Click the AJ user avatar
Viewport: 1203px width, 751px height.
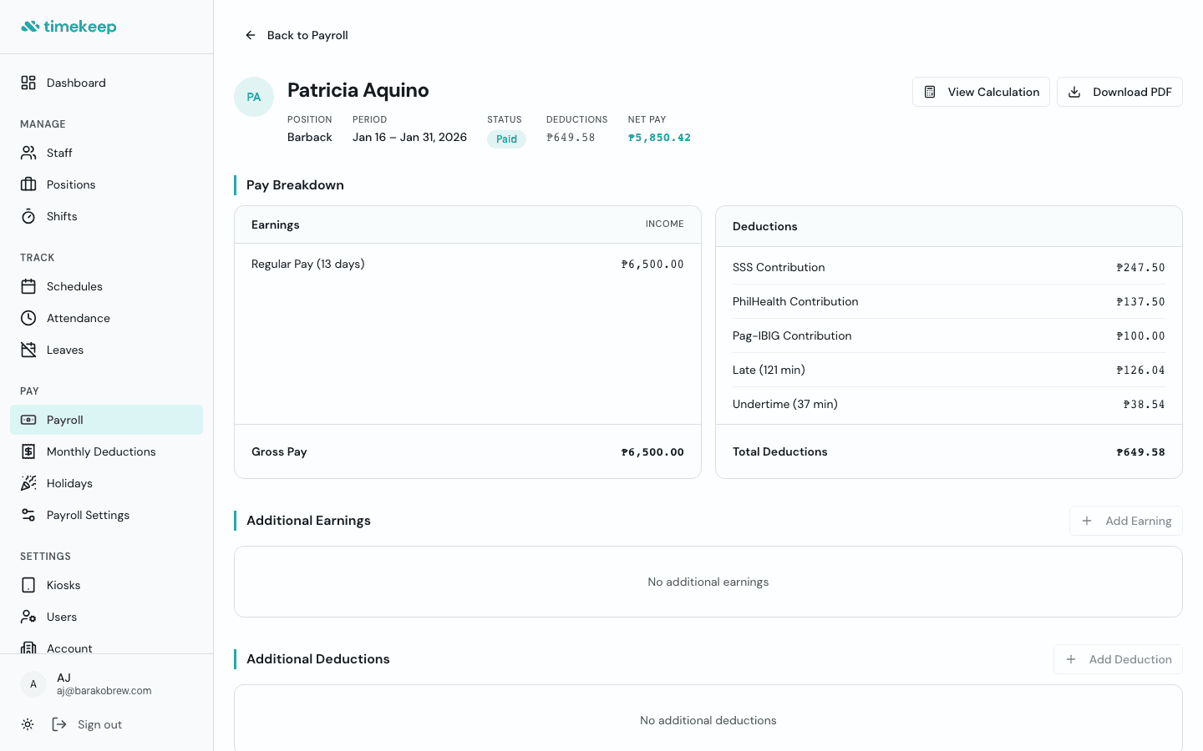(33, 683)
